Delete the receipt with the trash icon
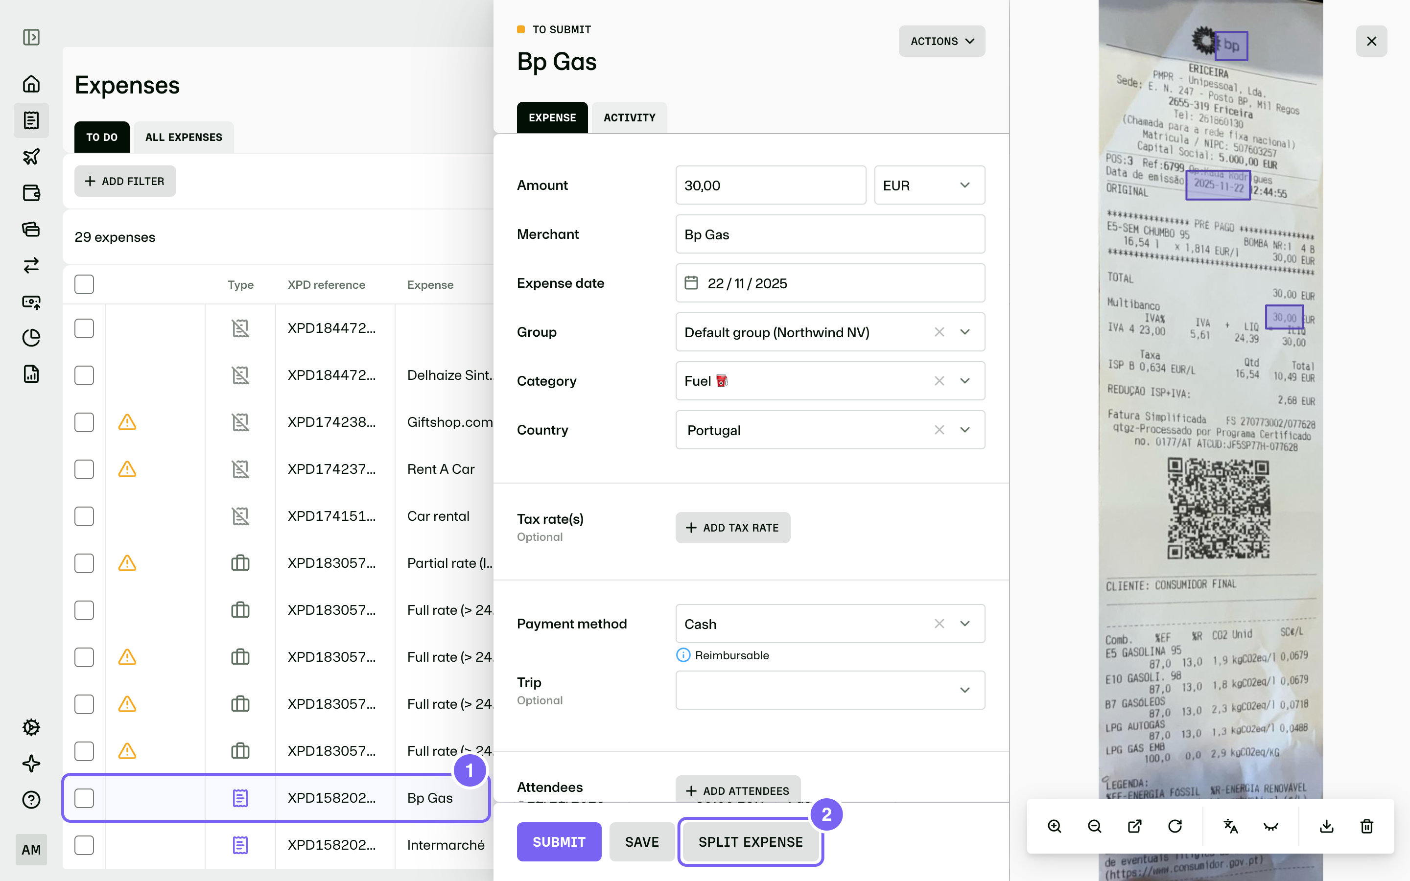1410x881 pixels. coord(1367,826)
